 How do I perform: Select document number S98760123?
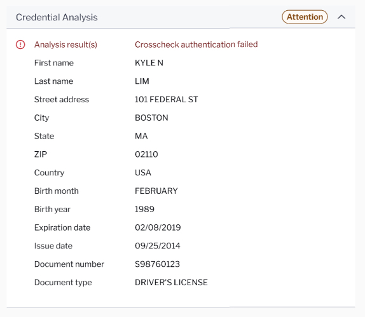tap(157, 264)
